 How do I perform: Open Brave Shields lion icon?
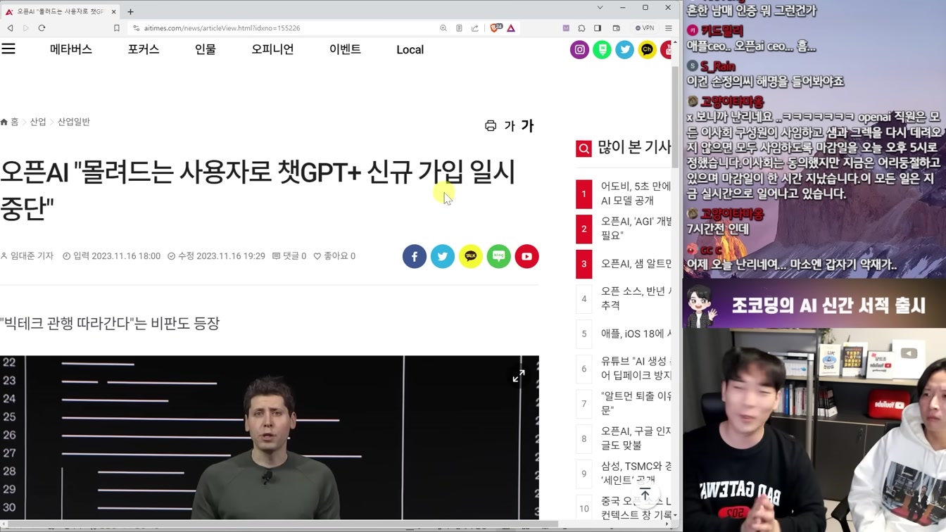point(495,28)
